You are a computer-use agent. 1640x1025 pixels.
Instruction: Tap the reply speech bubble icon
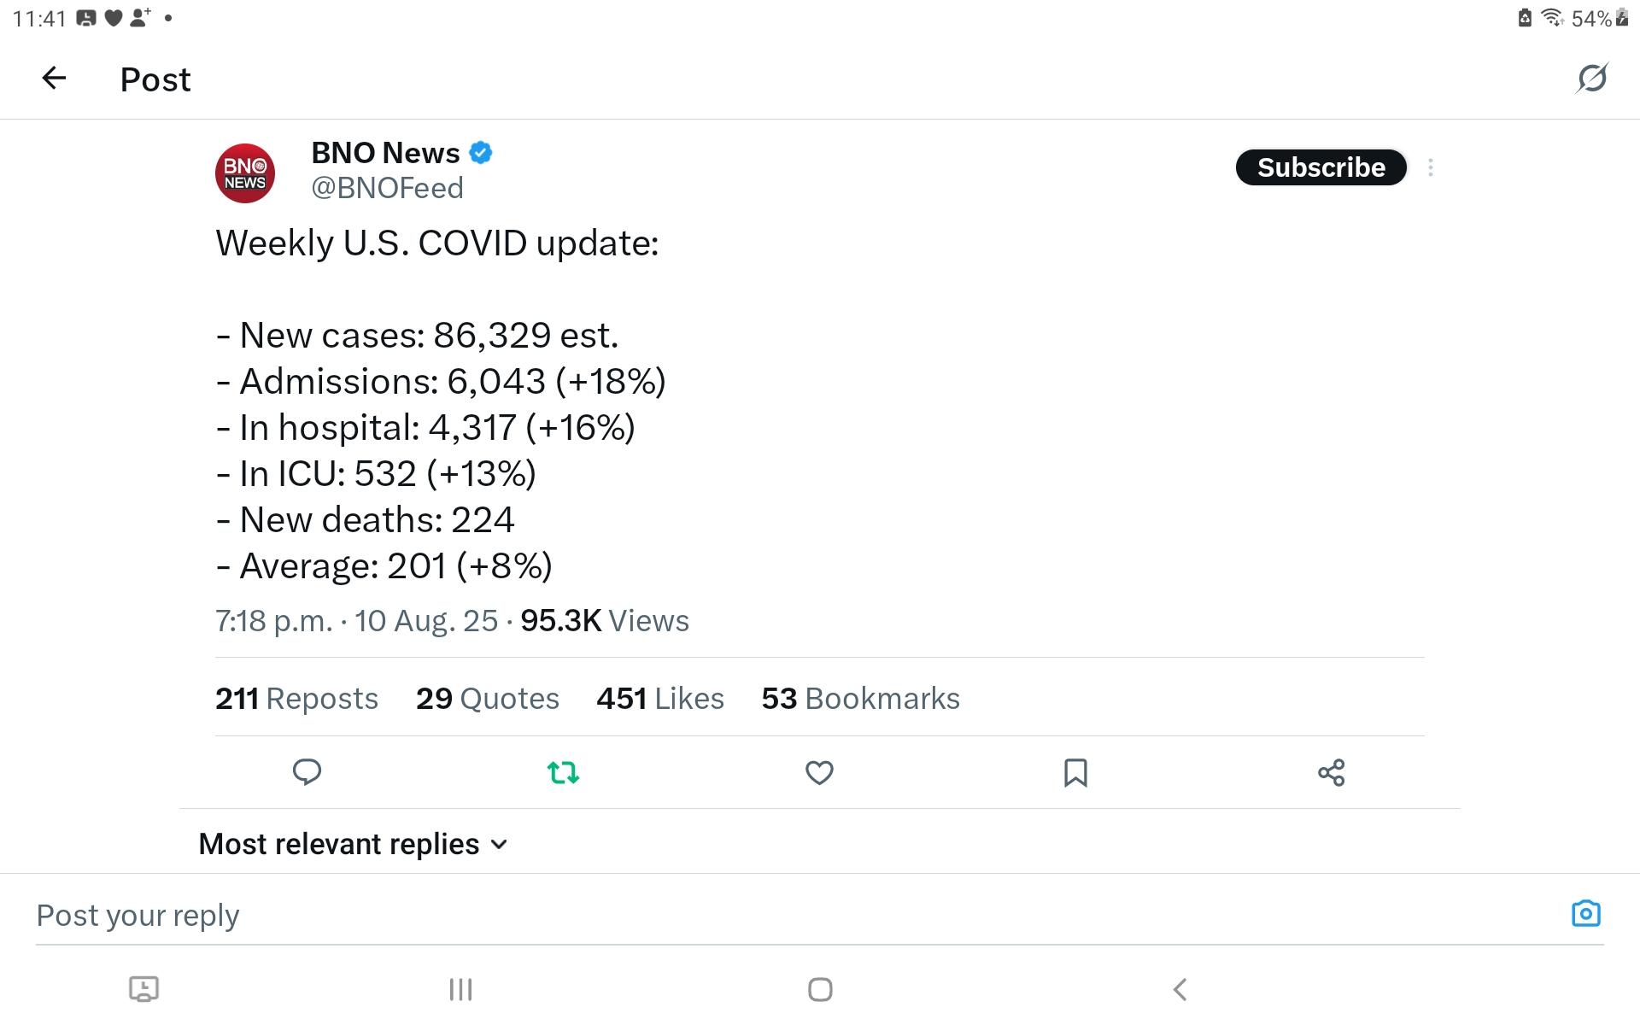coord(307,772)
